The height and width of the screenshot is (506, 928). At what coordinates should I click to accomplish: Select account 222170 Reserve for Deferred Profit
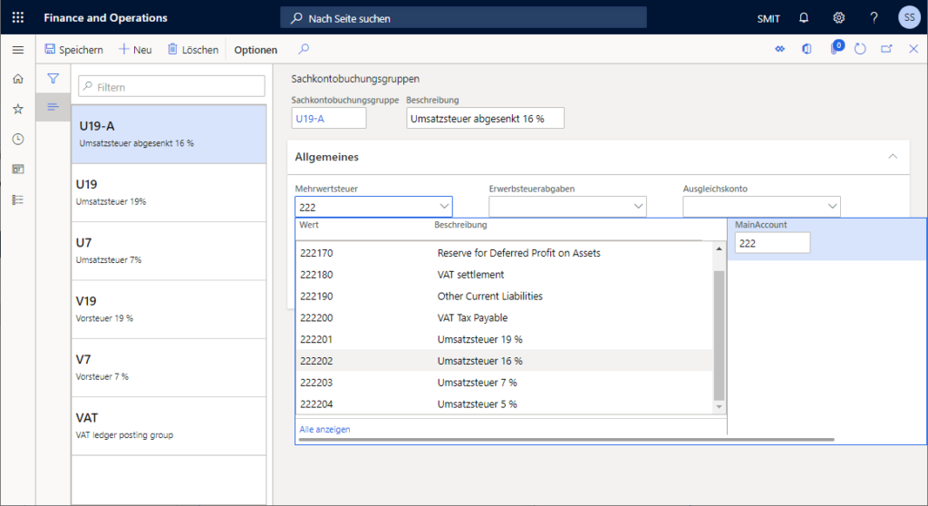(x=504, y=253)
